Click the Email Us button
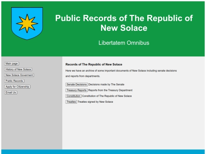The width and height of the screenshot is (206, 154). point(11,92)
